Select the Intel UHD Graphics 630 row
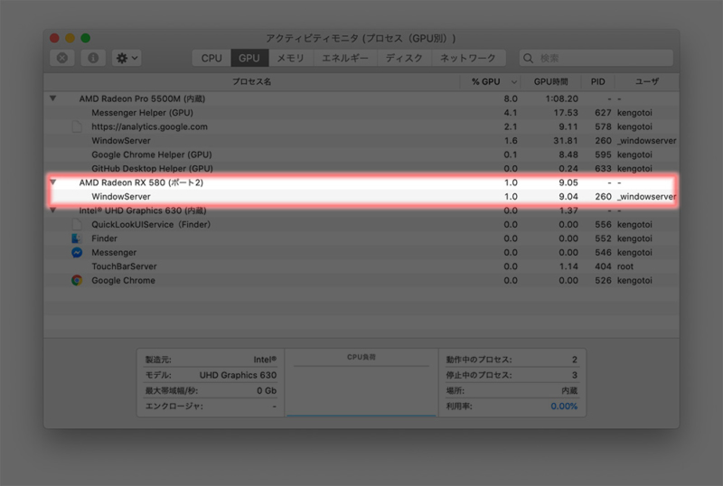The image size is (723, 486). tap(361, 210)
